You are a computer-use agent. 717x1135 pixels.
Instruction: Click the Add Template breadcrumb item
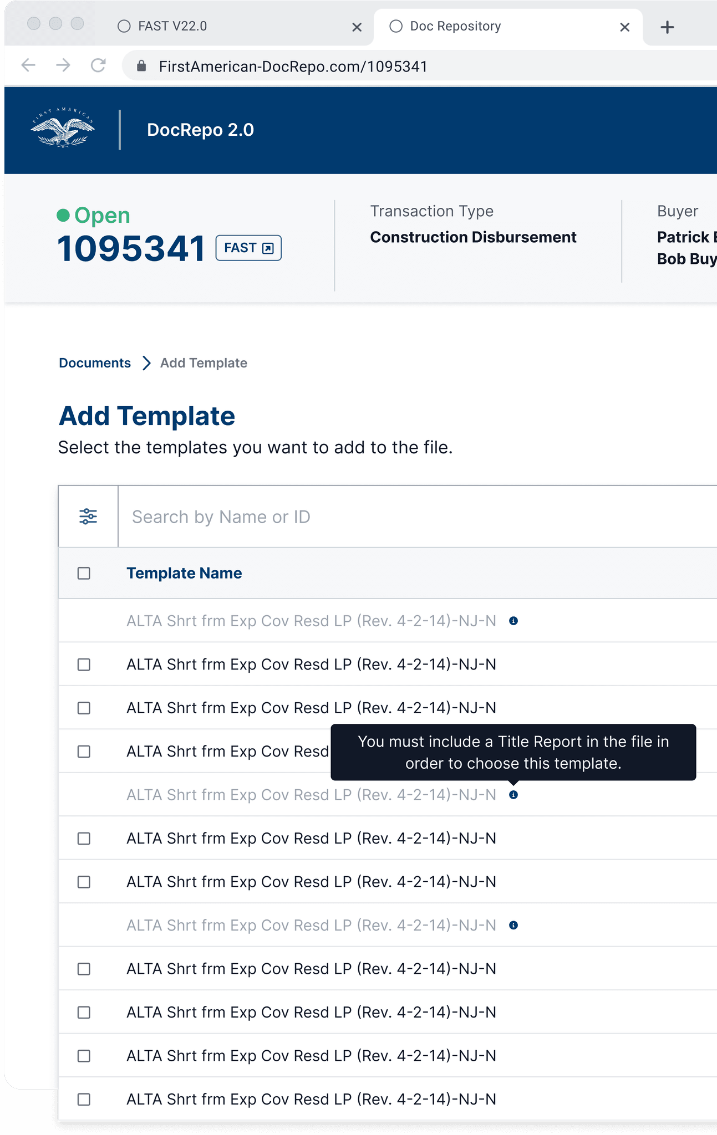pyautogui.click(x=204, y=363)
